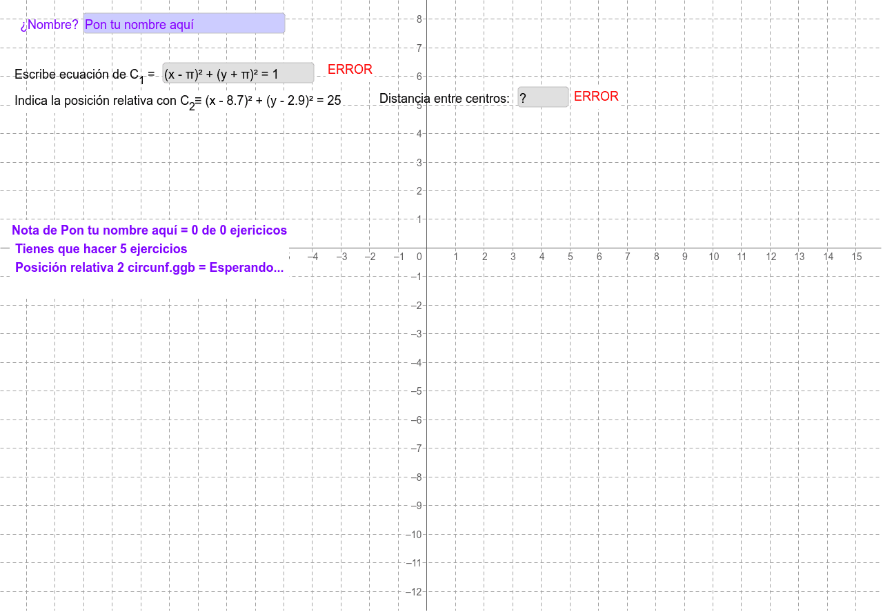Click x-axis label −4

coord(313,257)
